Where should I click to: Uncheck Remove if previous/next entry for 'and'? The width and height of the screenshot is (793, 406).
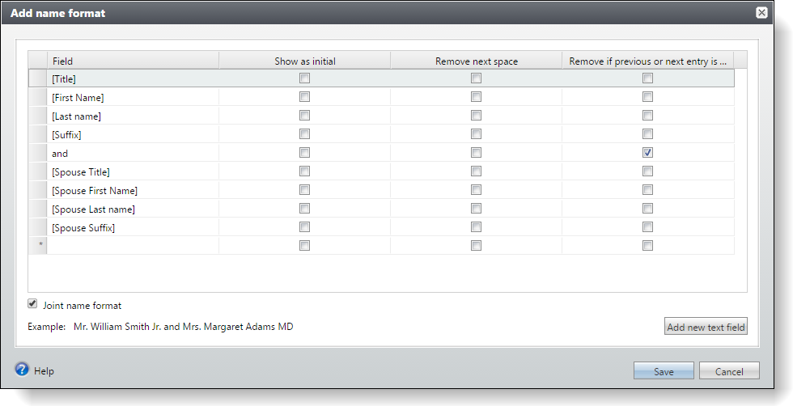[x=647, y=153]
